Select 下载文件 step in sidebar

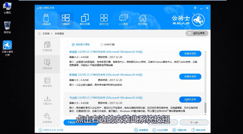click(x=47, y=100)
